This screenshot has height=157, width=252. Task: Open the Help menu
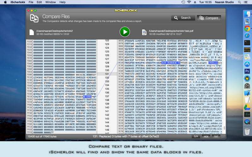62,2
